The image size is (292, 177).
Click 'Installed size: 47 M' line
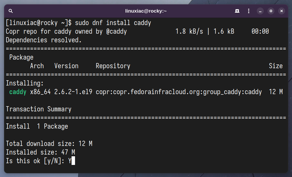coord(40,153)
